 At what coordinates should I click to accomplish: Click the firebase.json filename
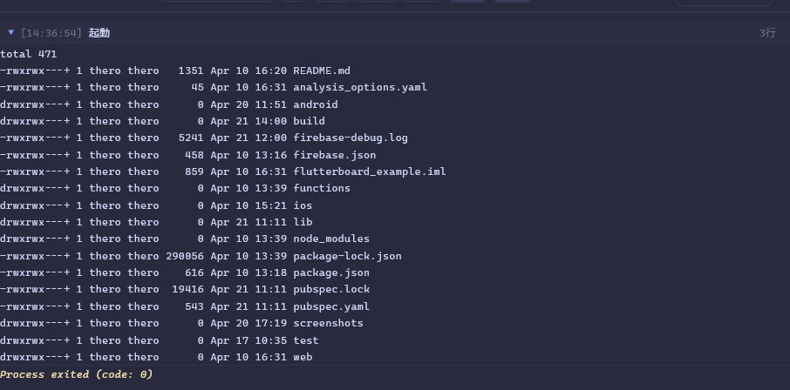[x=330, y=155]
